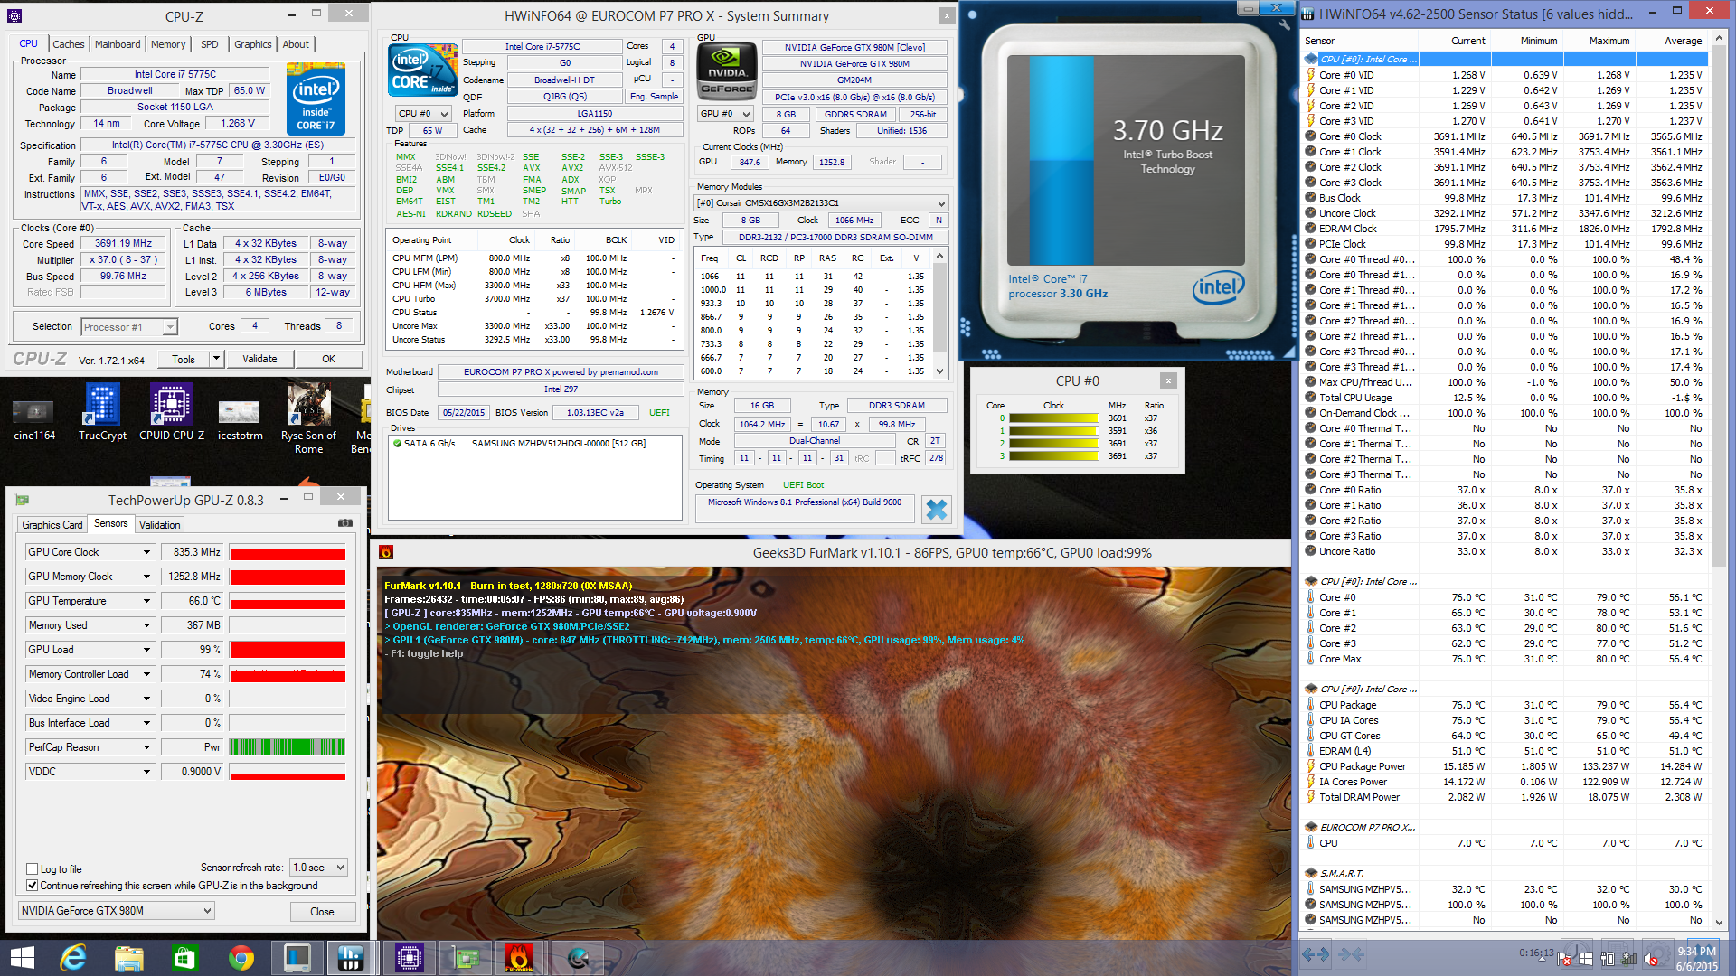Open the Graphics Card tab in GPU-Z
This screenshot has width=1736, height=976.
pyautogui.click(x=52, y=525)
